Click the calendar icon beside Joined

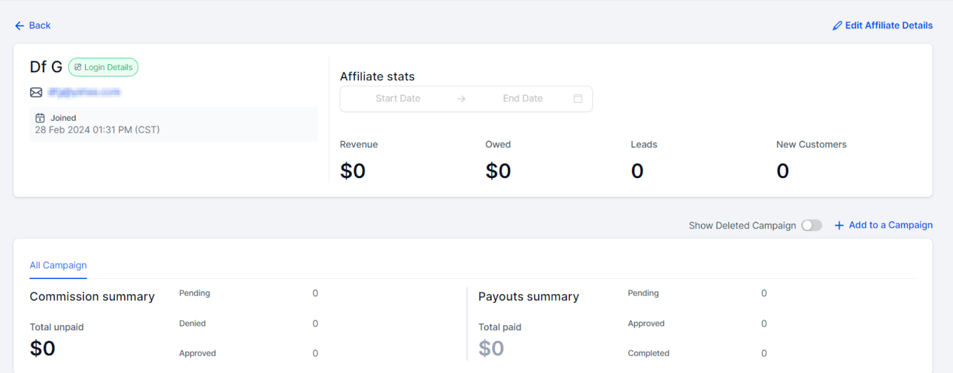(x=40, y=118)
